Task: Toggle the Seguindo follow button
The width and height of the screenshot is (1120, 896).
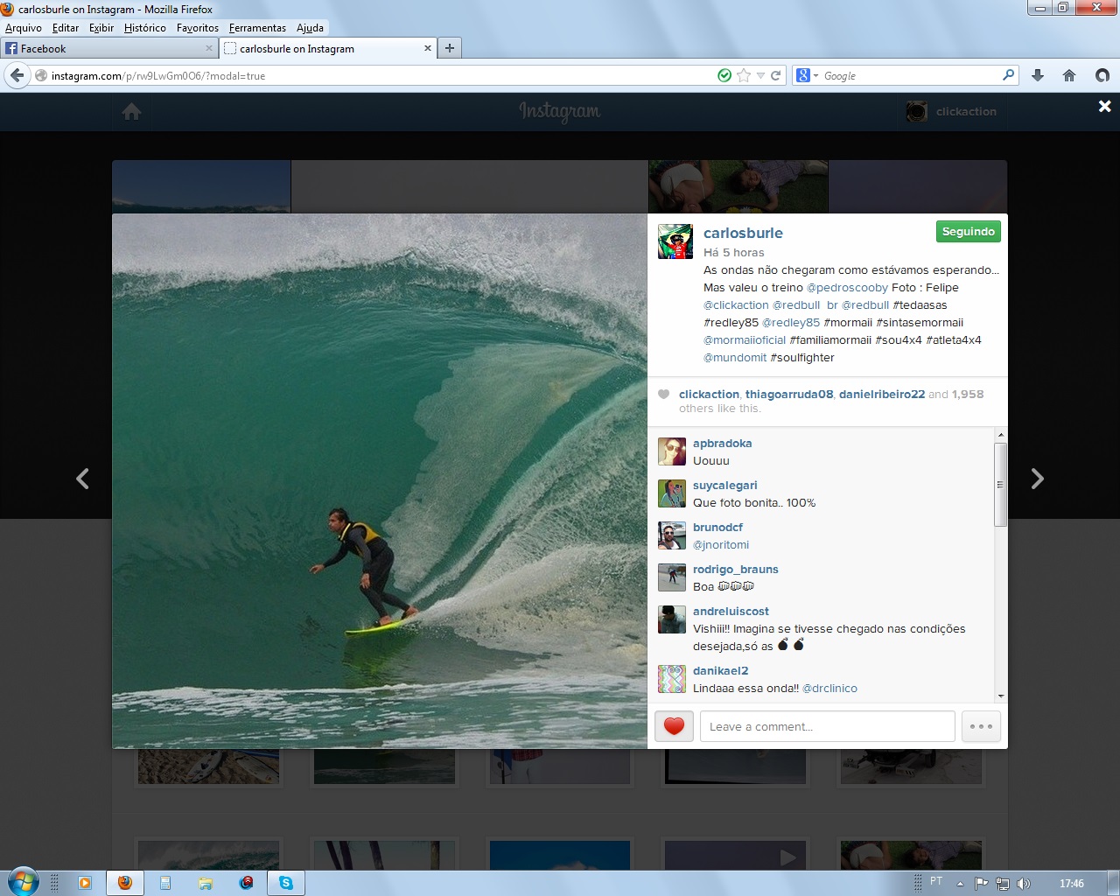Action: pyautogui.click(x=968, y=232)
